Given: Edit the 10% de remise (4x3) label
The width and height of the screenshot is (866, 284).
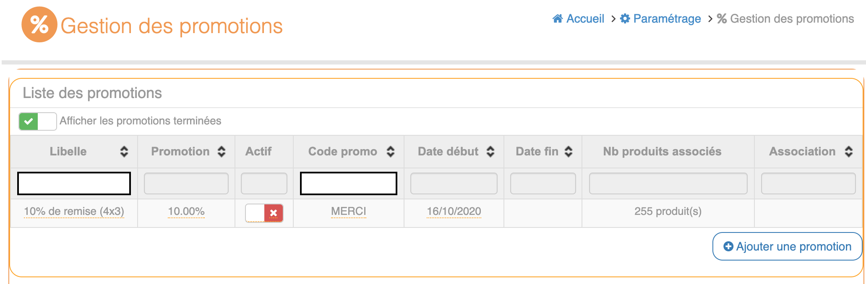Looking at the screenshot, I should [74, 212].
